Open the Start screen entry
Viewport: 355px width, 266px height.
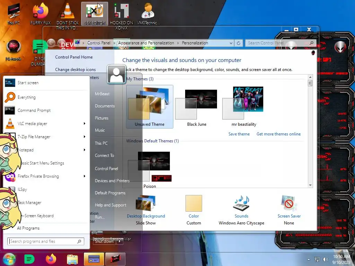[46, 83]
